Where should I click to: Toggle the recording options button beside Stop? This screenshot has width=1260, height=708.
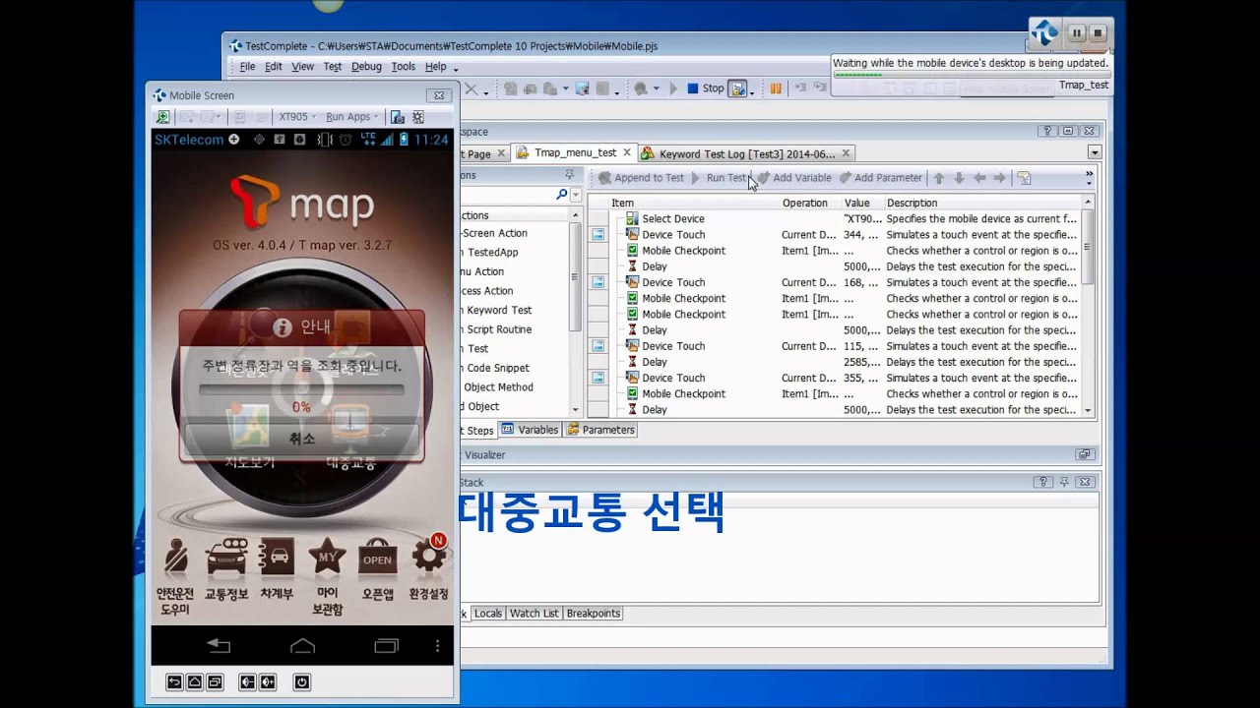[737, 88]
